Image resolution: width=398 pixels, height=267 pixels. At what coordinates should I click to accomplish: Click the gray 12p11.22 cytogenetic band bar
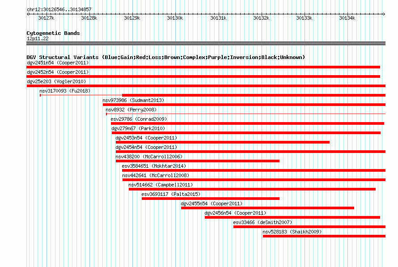coord(206,43)
